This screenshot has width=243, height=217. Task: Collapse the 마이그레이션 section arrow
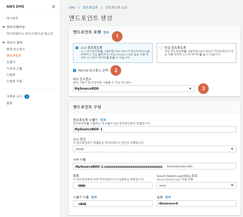coord(4,27)
